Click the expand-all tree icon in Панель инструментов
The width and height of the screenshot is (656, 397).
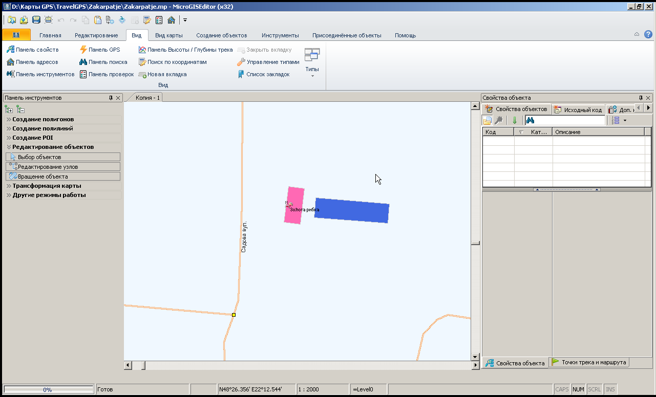[9, 109]
